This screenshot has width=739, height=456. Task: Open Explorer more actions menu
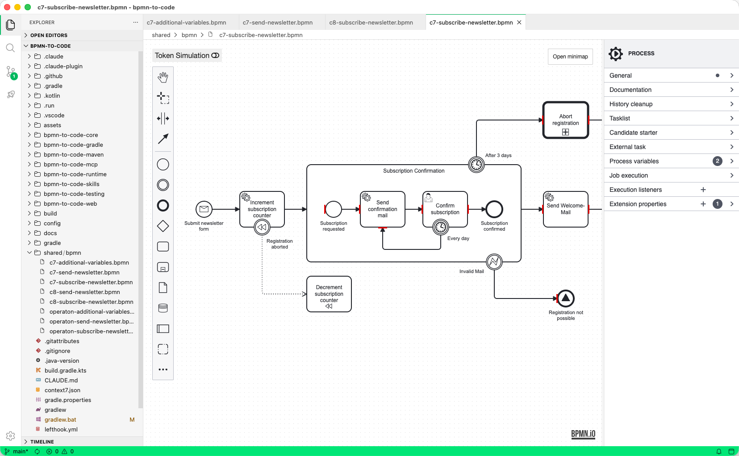[x=136, y=22]
